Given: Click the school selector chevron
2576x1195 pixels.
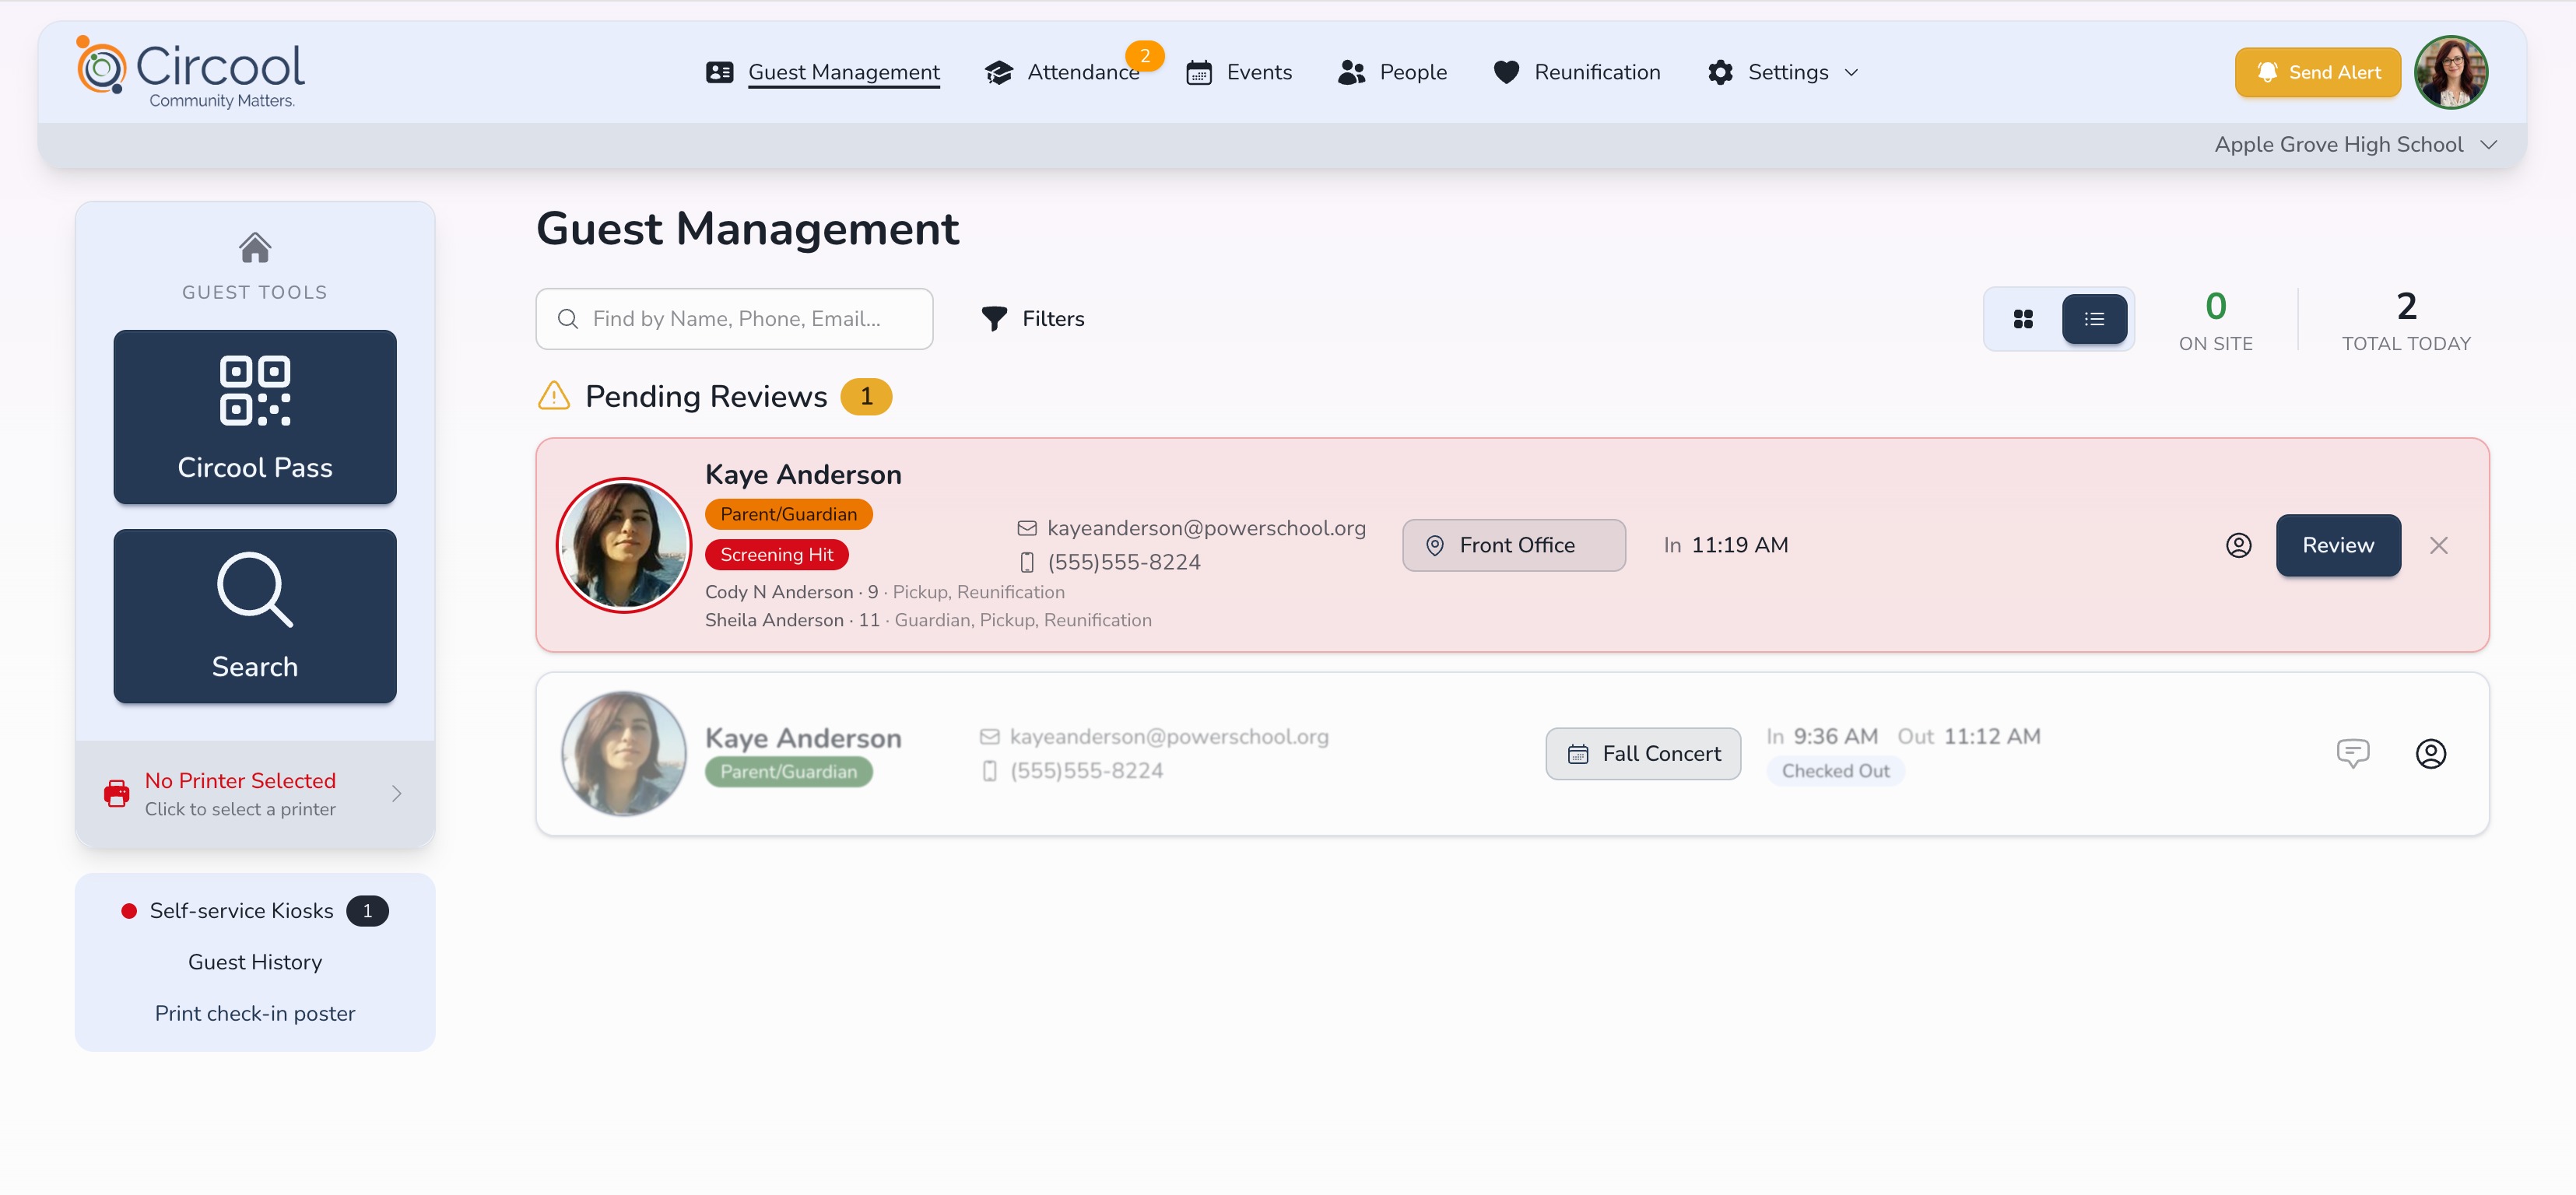Looking at the screenshot, I should point(2488,145).
